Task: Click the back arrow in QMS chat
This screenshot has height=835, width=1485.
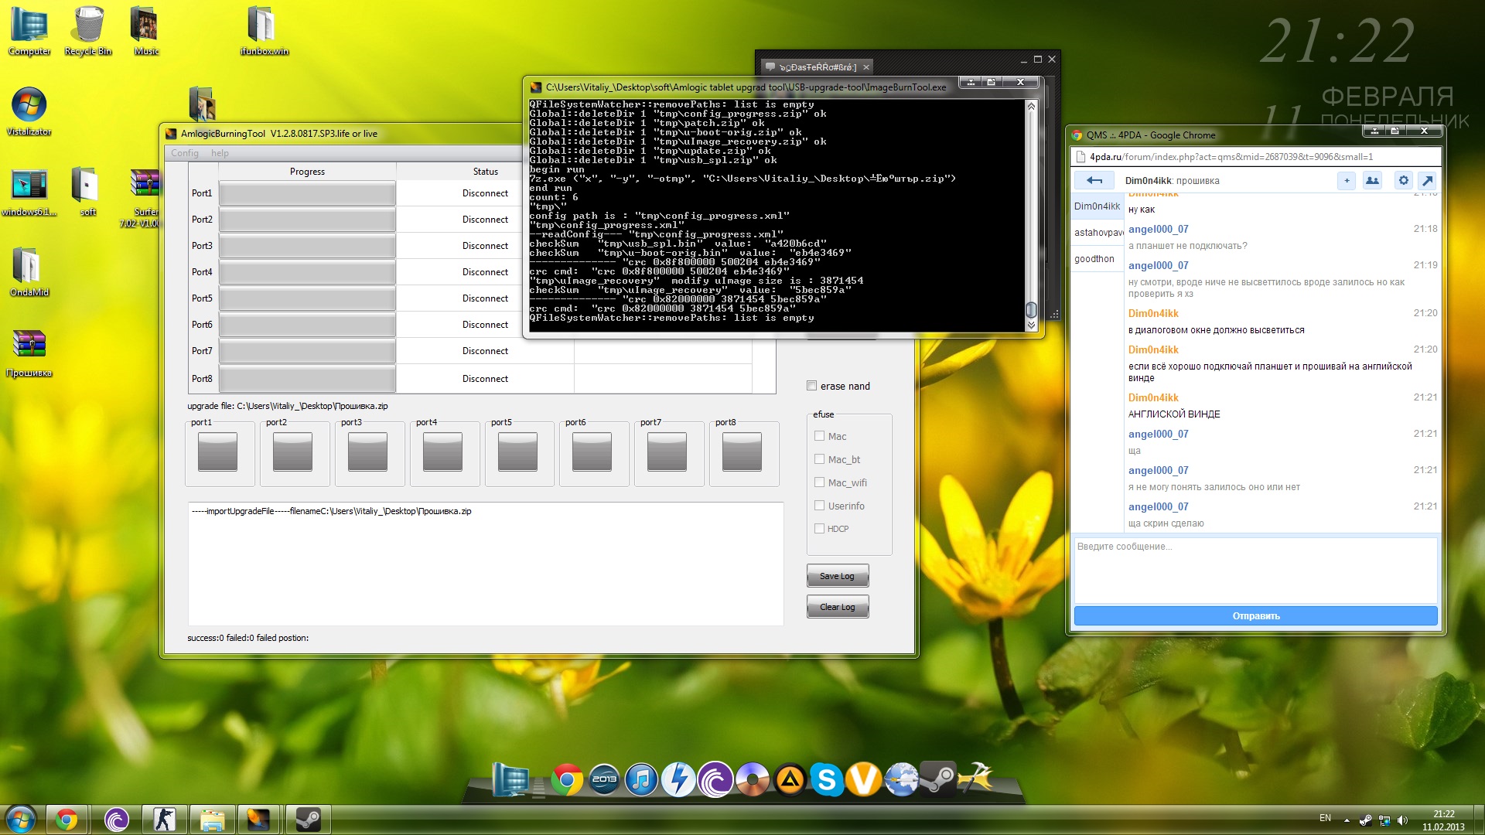Action: 1094,180
